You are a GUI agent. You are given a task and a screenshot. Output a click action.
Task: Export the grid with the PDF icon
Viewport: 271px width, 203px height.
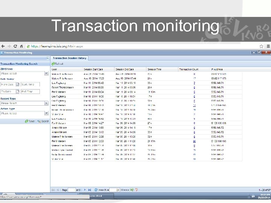(136, 190)
